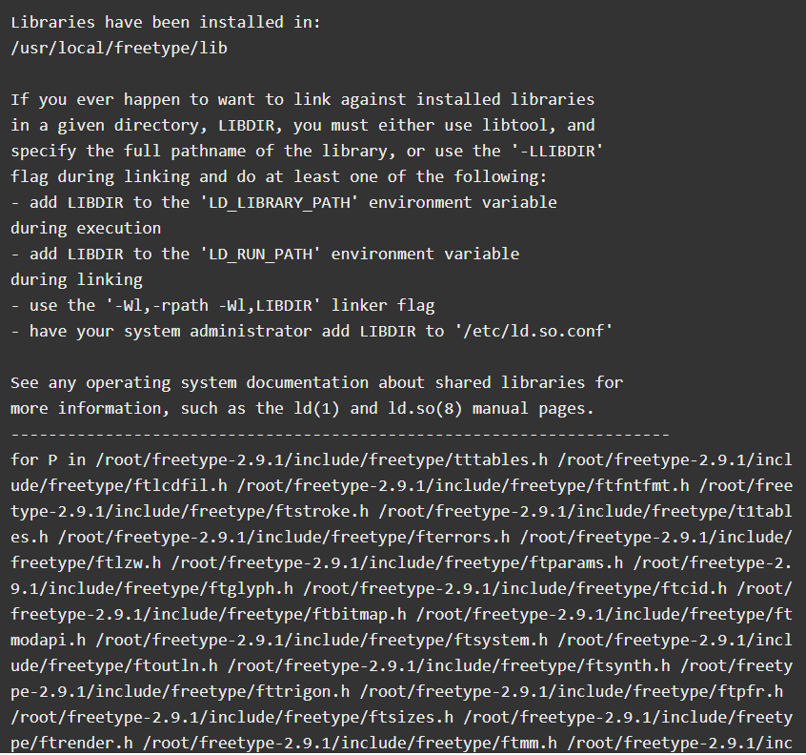Viewport: 806px width, 755px height.
Task: Click the '-Wl,-rpath -Wl,LIBDIR' linker flag text
Action: coord(213,305)
